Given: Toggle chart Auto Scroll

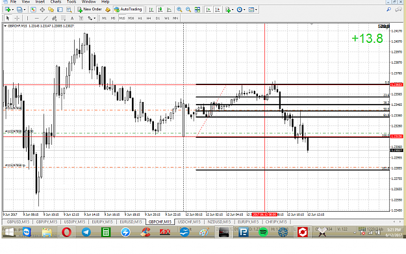Looking at the screenshot, I should 209,10.
